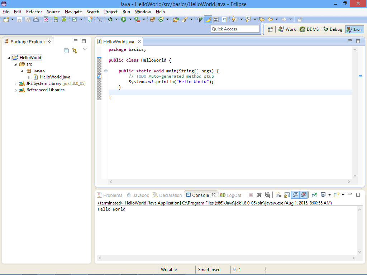Click the Previous Annotation arrow icon
The image size is (367, 275).
[x=248, y=20]
